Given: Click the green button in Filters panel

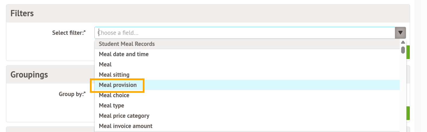Looking at the screenshot, I should coord(408,52).
